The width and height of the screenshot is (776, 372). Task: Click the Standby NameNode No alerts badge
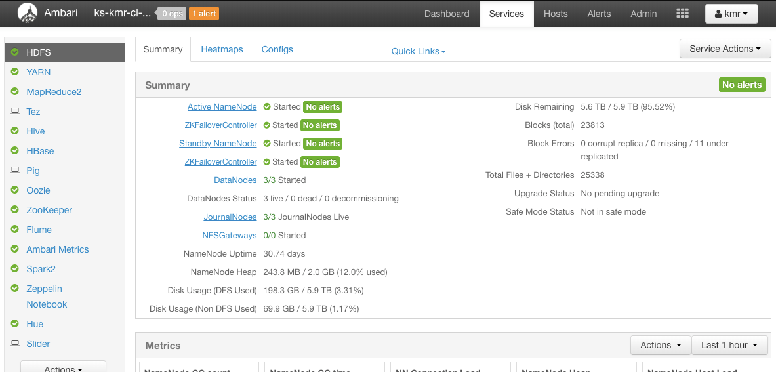pos(323,144)
